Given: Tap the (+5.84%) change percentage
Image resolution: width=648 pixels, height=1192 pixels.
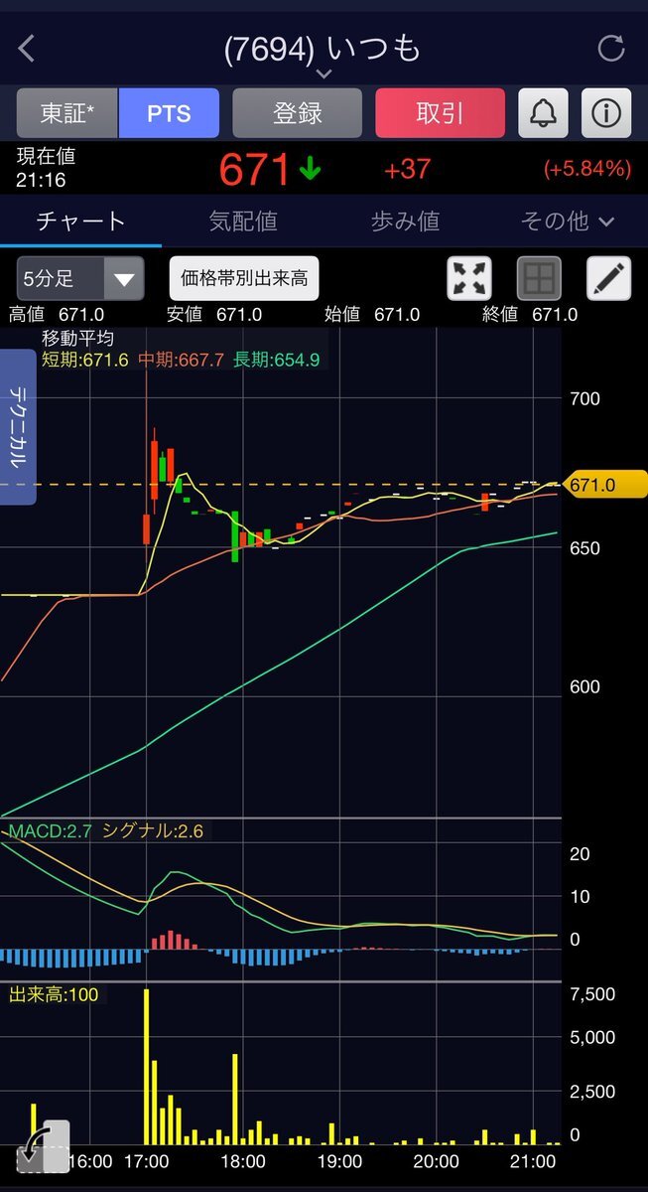Looking at the screenshot, I should 586,169.
